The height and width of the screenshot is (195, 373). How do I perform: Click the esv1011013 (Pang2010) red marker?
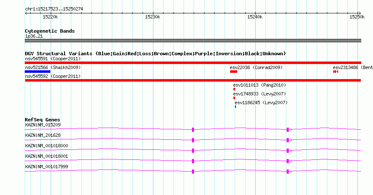[234, 89]
